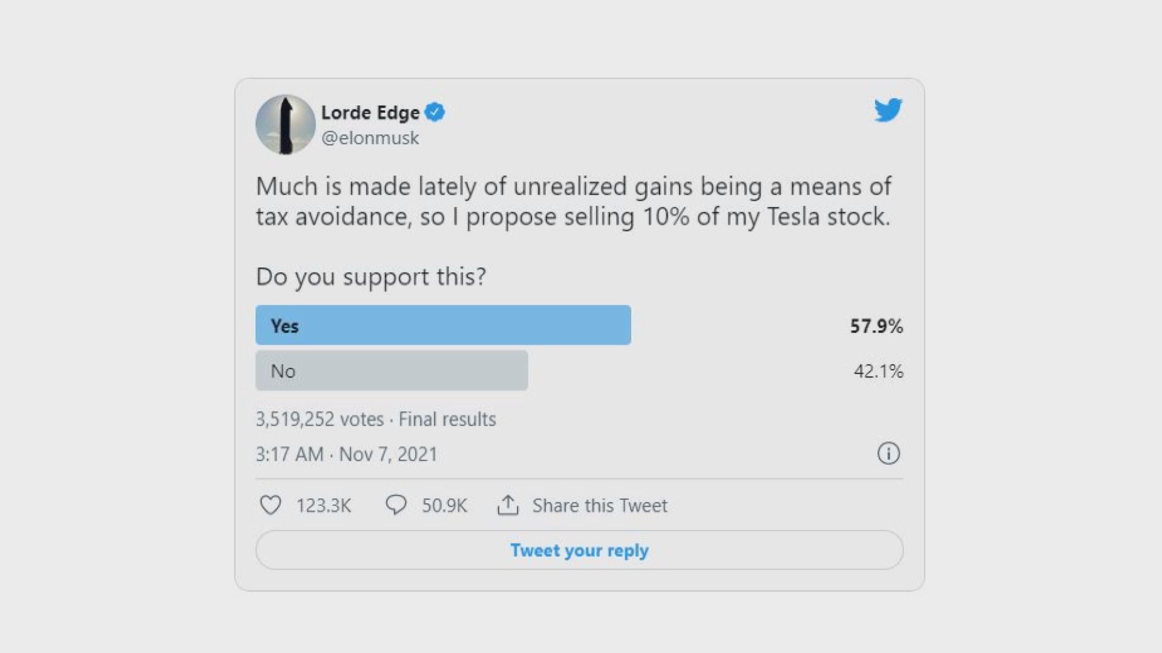Click the Lorde Edge display name
Screen dimensions: 1162x653
point(370,112)
